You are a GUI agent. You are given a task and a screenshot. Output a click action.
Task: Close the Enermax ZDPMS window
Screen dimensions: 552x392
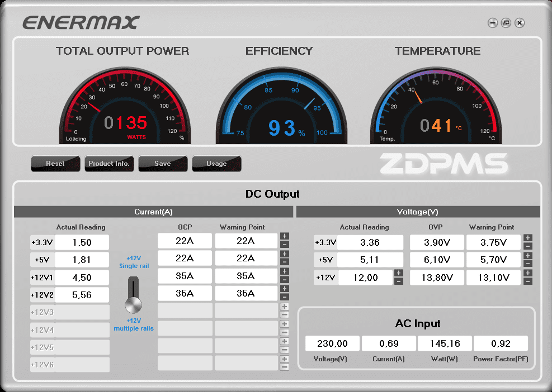[520, 23]
